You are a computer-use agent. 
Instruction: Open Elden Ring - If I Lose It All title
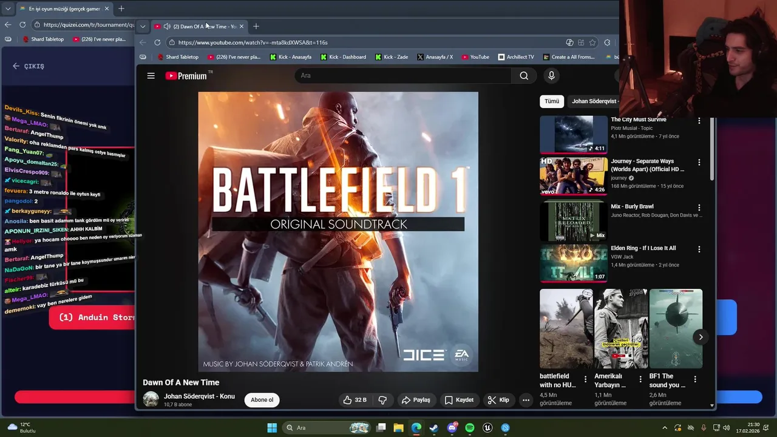click(x=643, y=248)
